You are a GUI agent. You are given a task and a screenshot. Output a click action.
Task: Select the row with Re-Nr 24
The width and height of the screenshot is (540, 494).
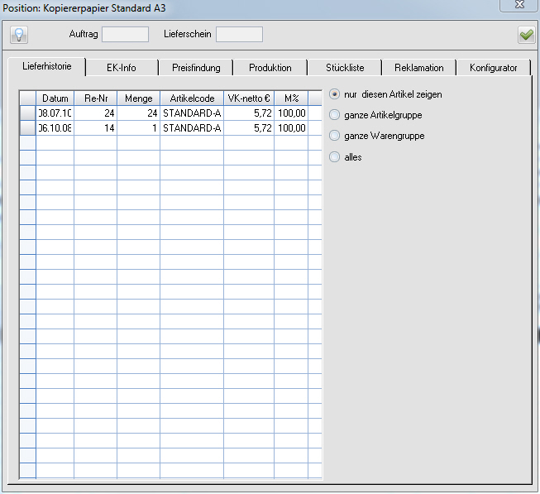[96, 113]
